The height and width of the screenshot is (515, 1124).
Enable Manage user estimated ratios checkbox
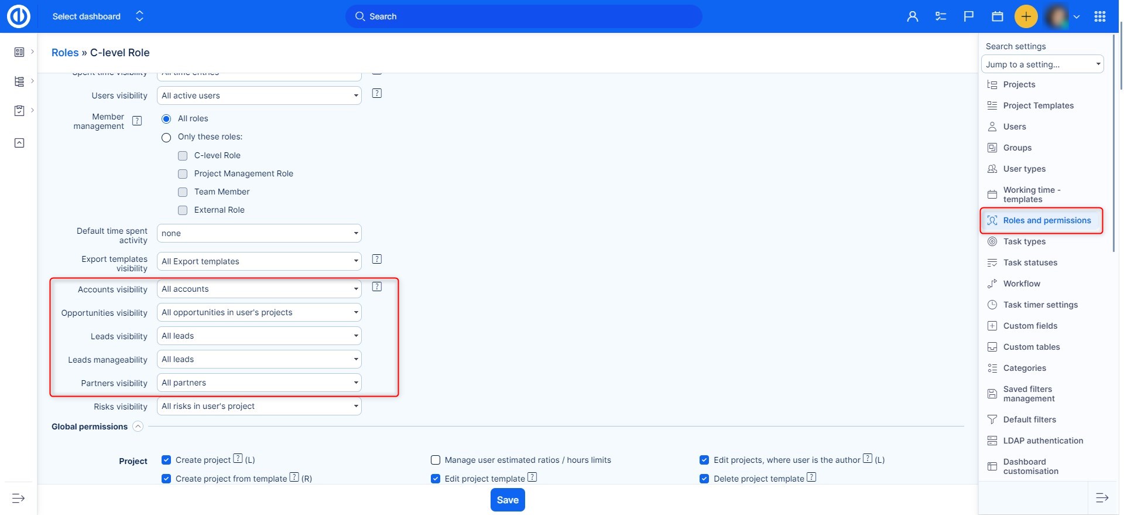436,460
